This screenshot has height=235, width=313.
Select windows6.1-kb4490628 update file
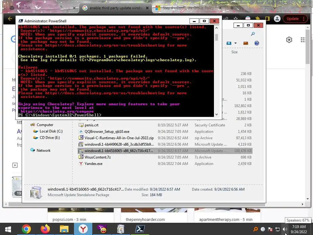coord(165,144)
